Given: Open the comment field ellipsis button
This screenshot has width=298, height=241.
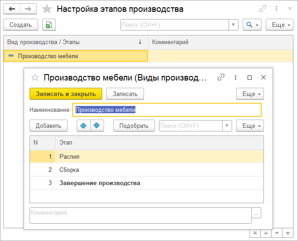Looking at the screenshot, I should click(257, 212).
